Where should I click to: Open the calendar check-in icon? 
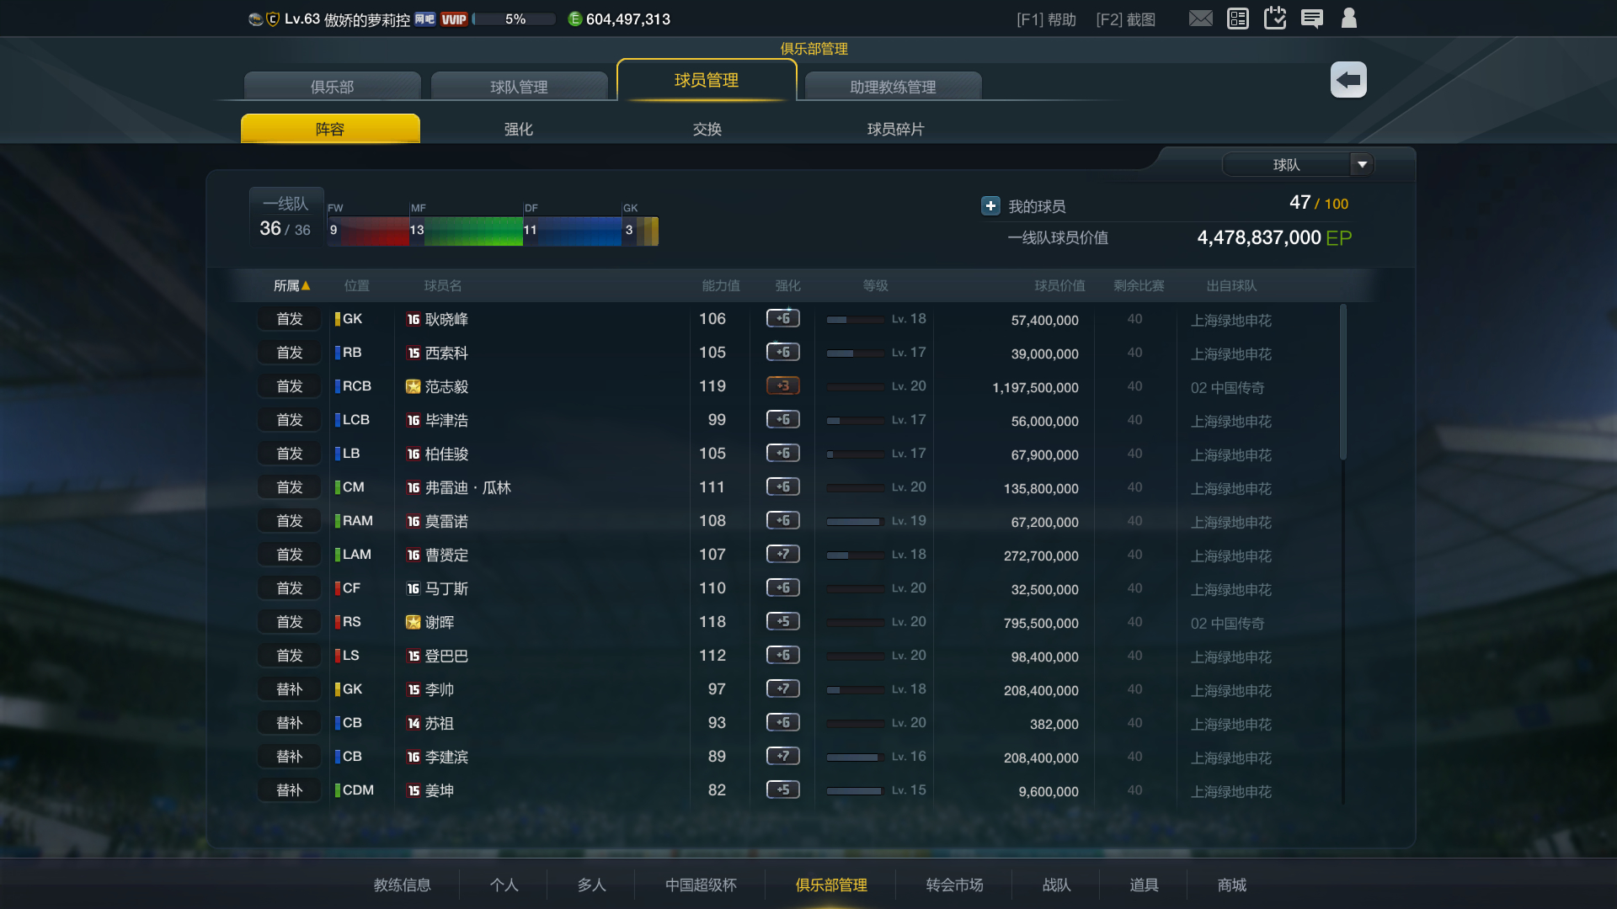pos(1275,18)
